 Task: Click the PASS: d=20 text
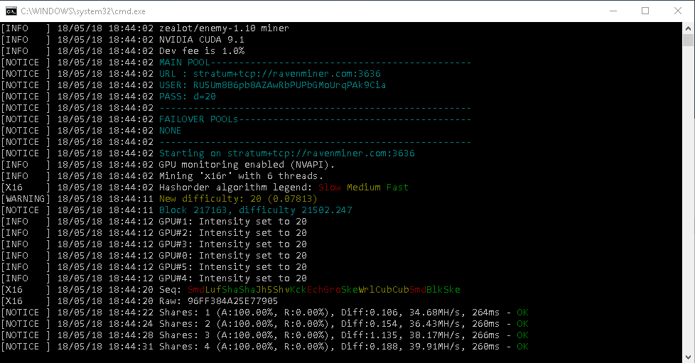pyautogui.click(x=185, y=97)
